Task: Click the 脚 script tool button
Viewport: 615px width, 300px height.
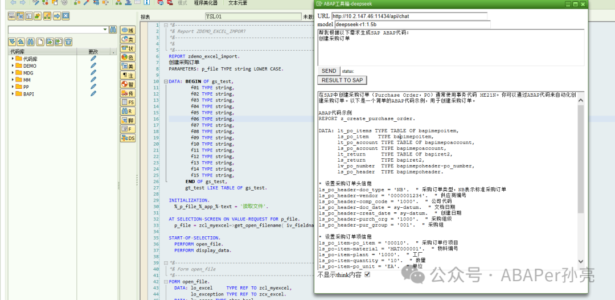Action: click(128, 120)
